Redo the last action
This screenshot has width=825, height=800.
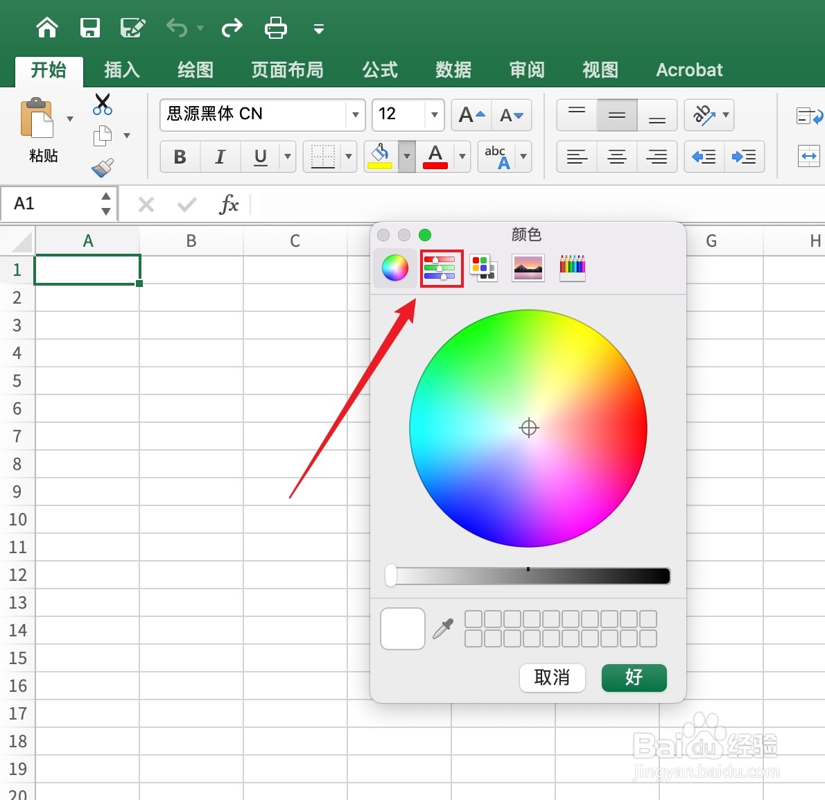point(232,27)
